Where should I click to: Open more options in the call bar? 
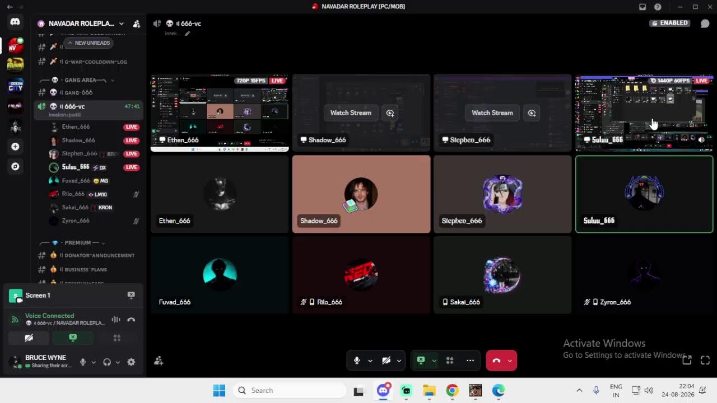pos(470,360)
